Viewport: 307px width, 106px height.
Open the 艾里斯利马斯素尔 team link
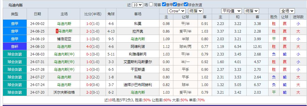[138, 62]
